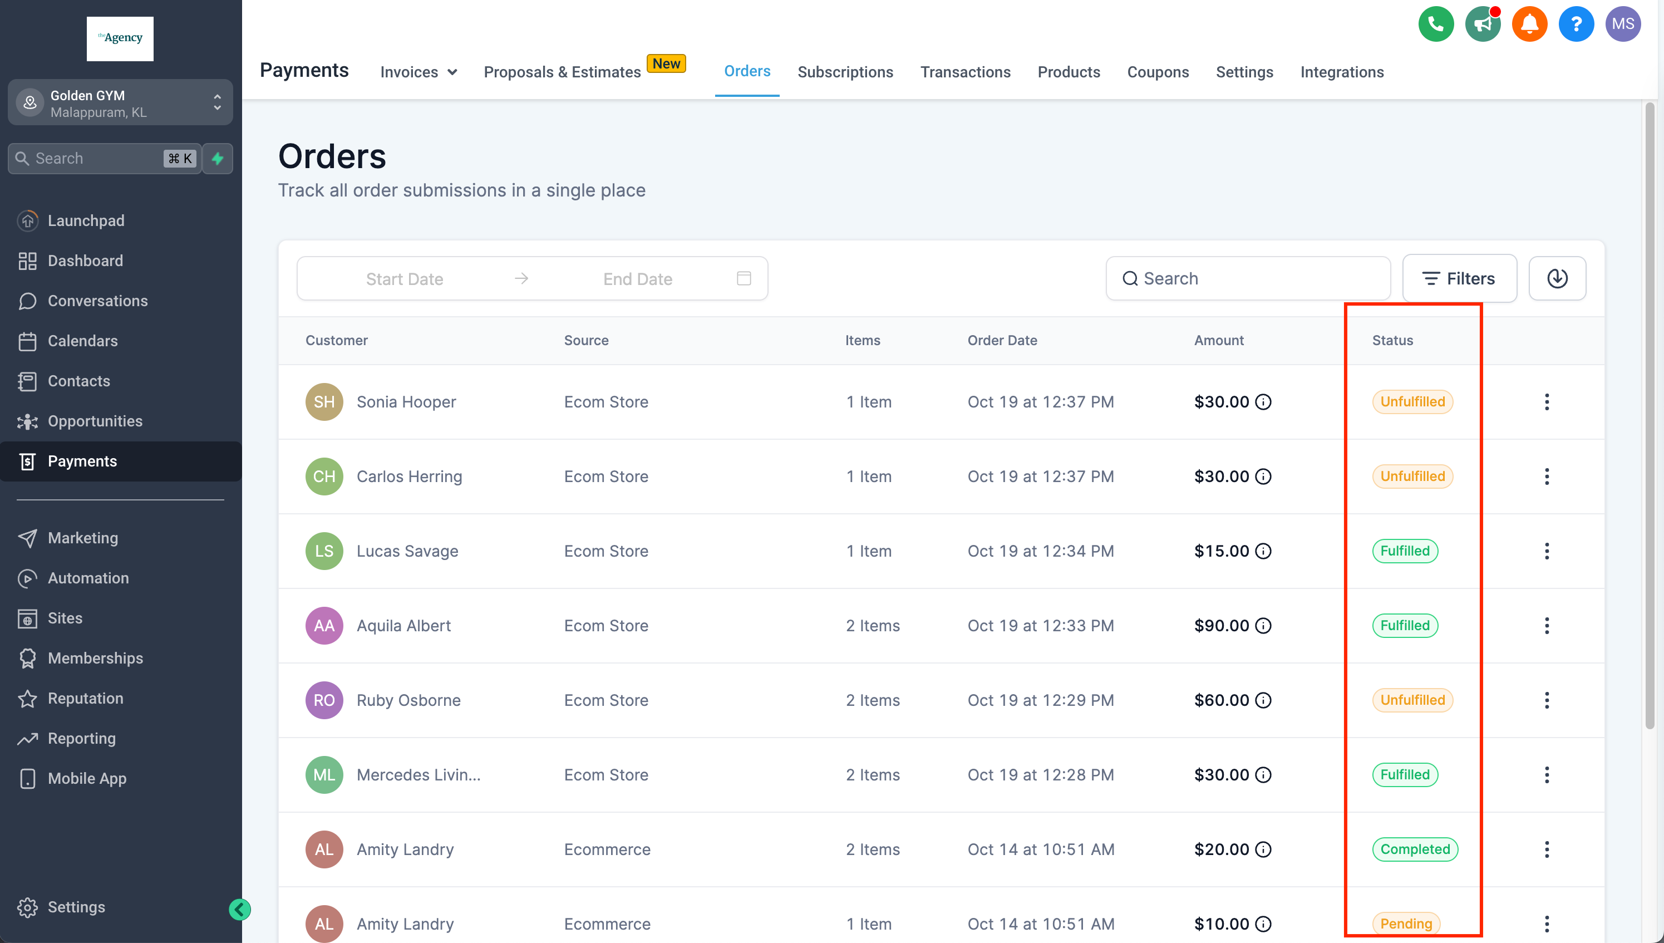Select Payments in the sidebar

(120, 461)
